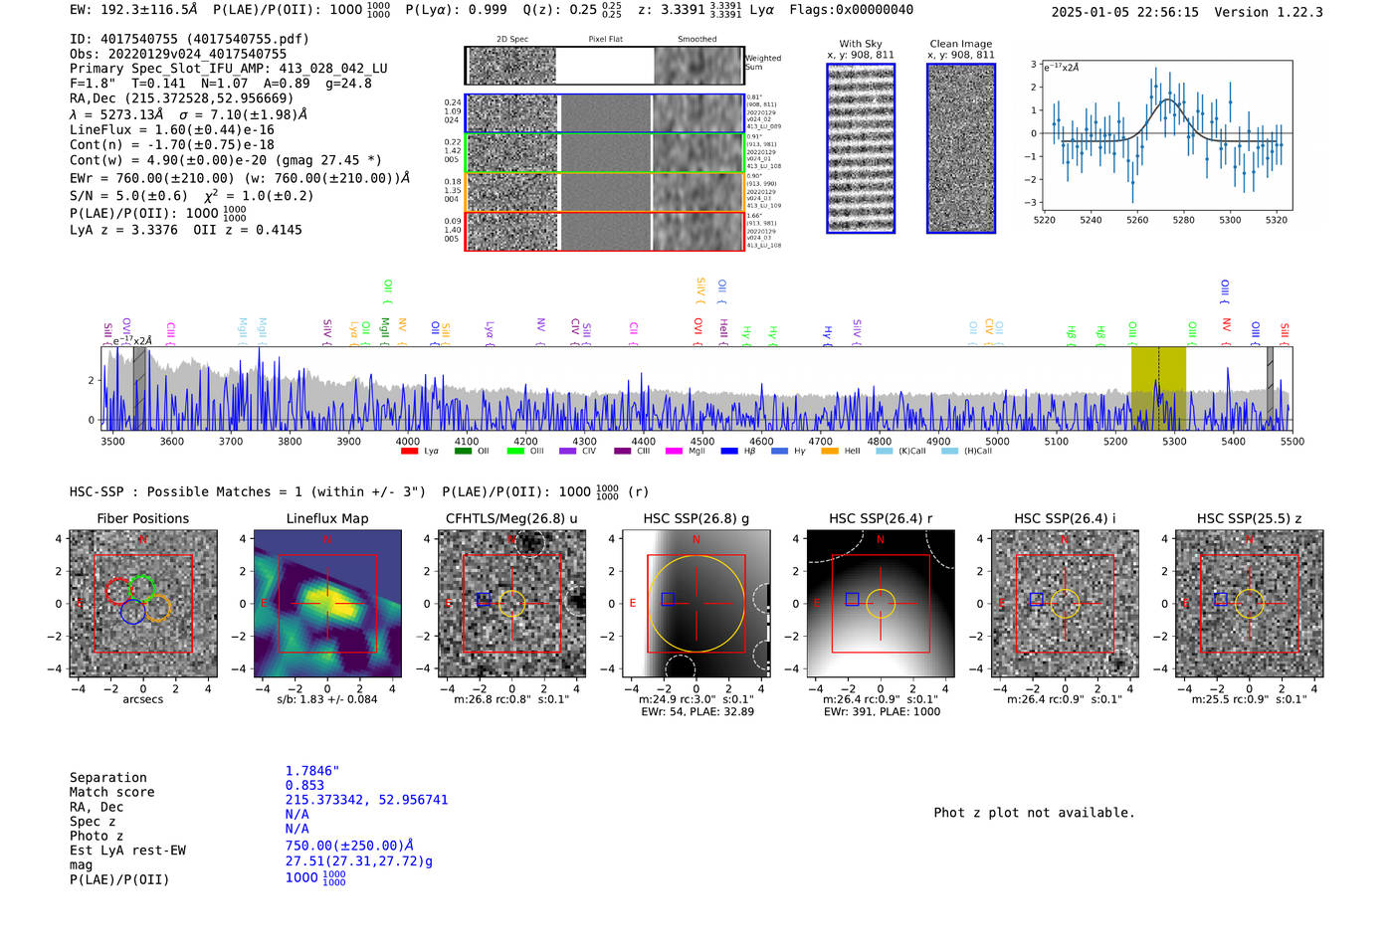Open the CFHTLS/Meg(26.8) u cutout

(511, 604)
